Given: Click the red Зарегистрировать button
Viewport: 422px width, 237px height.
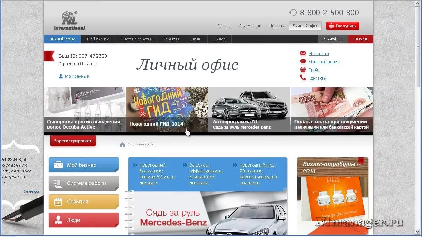Looking at the screenshot, I should tap(73, 141).
